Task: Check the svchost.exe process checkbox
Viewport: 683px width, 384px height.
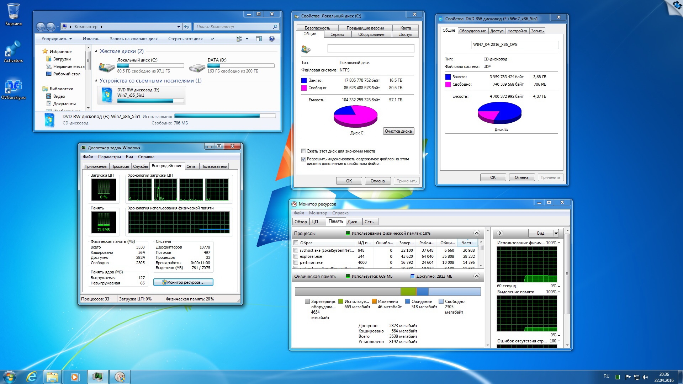Action: coord(296,250)
